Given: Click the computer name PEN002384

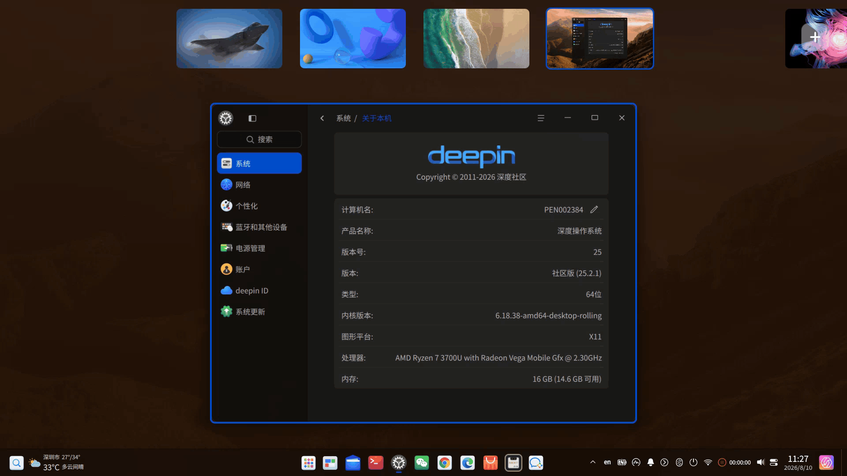Looking at the screenshot, I should coord(563,210).
